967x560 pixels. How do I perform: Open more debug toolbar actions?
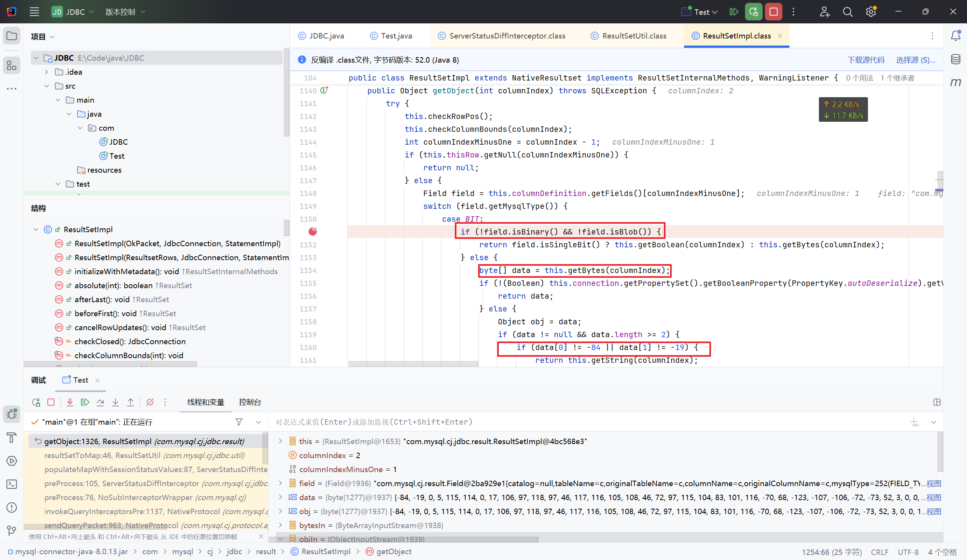165,402
